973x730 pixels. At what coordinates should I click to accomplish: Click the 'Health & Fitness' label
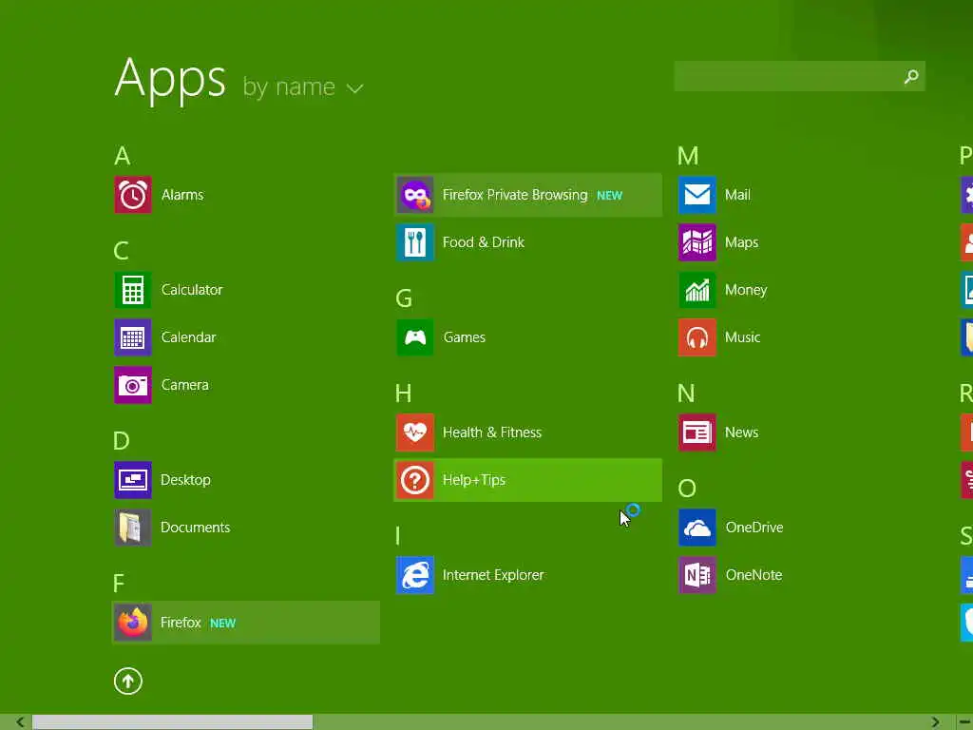pyautogui.click(x=492, y=432)
